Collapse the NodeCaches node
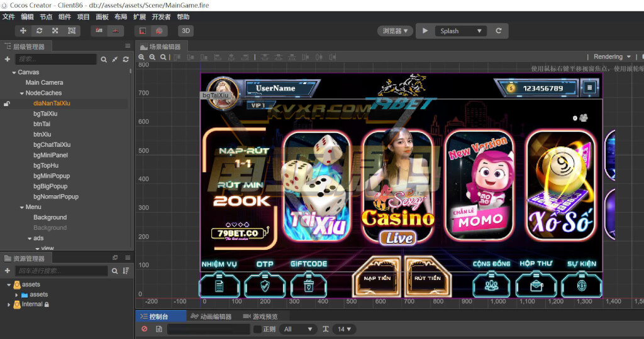Screen dimensions: 644x339 22,94
